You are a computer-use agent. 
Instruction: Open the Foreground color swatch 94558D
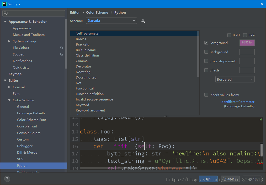point(247,43)
